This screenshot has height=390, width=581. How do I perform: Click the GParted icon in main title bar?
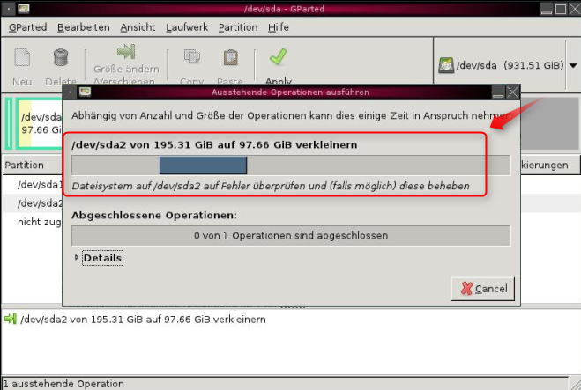coord(24,8)
